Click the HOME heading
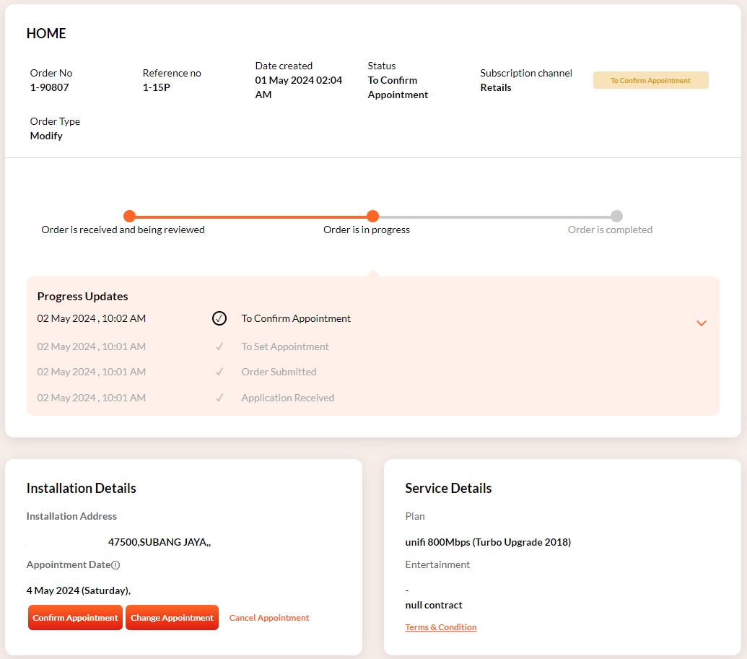This screenshot has width=747, height=659. pyautogui.click(x=46, y=34)
